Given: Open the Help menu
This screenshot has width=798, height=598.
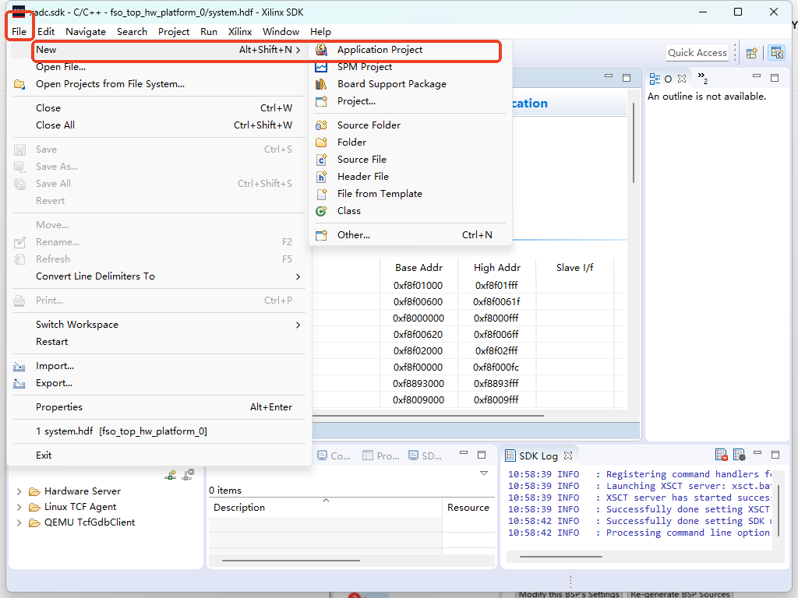Looking at the screenshot, I should click(320, 31).
